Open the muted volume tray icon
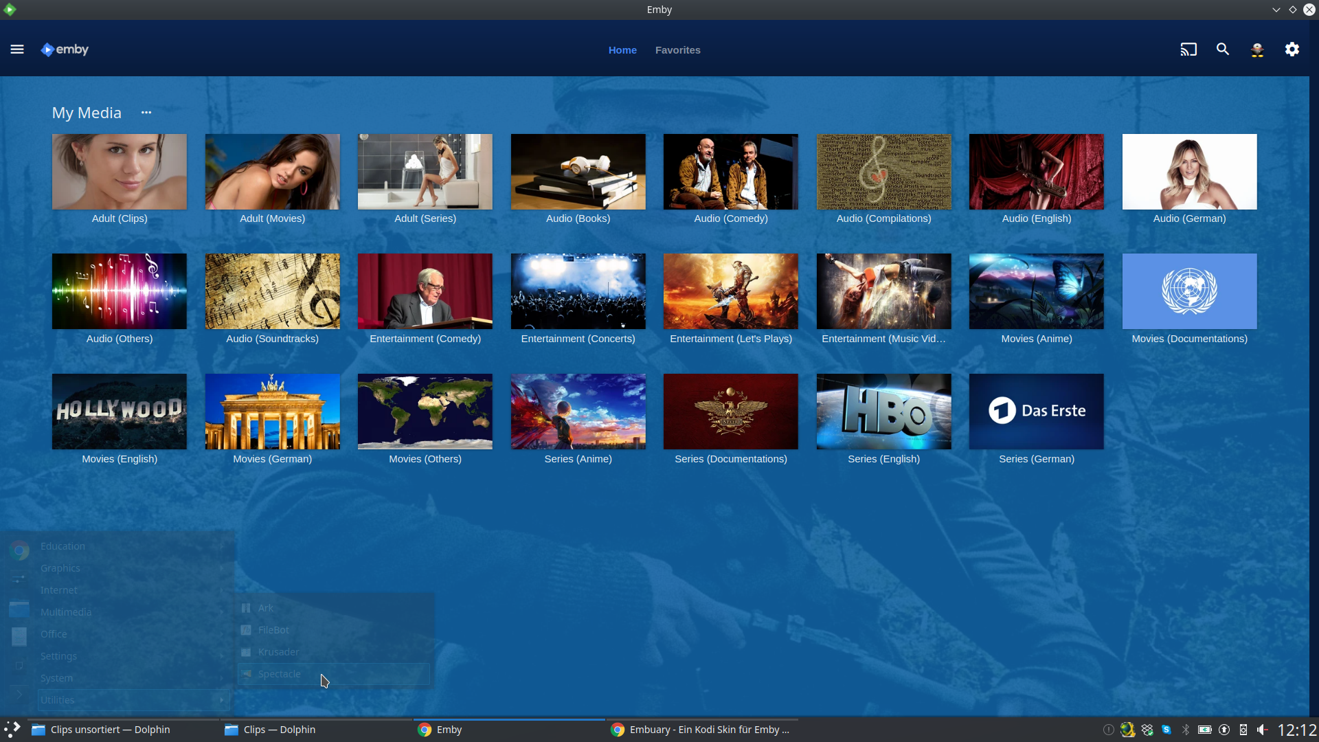1319x742 pixels. click(x=1263, y=730)
